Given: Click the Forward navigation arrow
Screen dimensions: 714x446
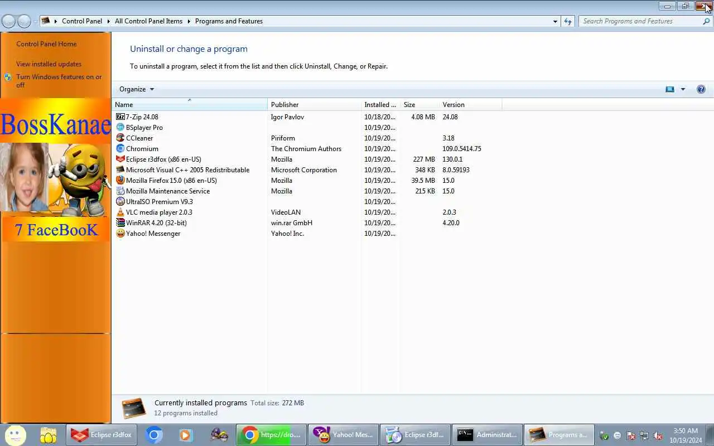Looking at the screenshot, I should (x=24, y=21).
